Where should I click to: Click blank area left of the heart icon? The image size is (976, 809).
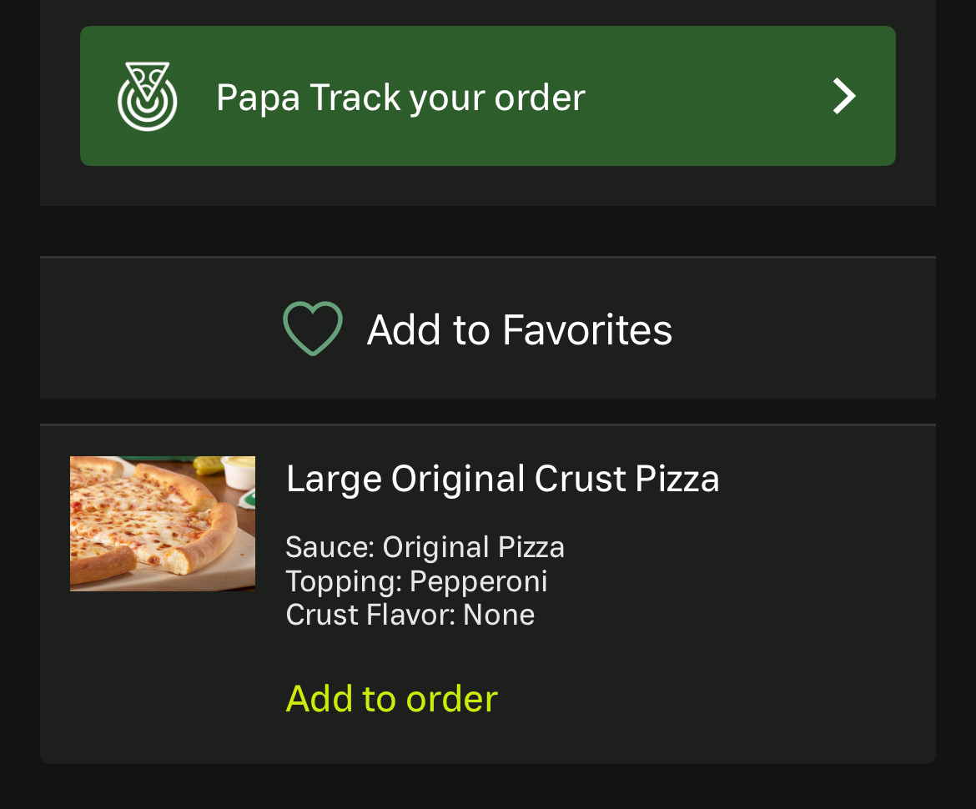(158, 329)
